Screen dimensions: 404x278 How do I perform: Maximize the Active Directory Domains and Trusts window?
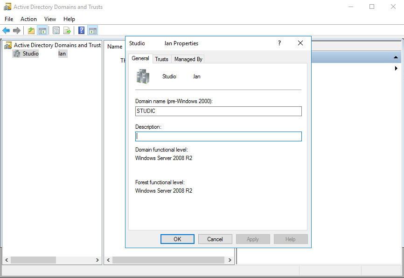click(x=372, y=7)
